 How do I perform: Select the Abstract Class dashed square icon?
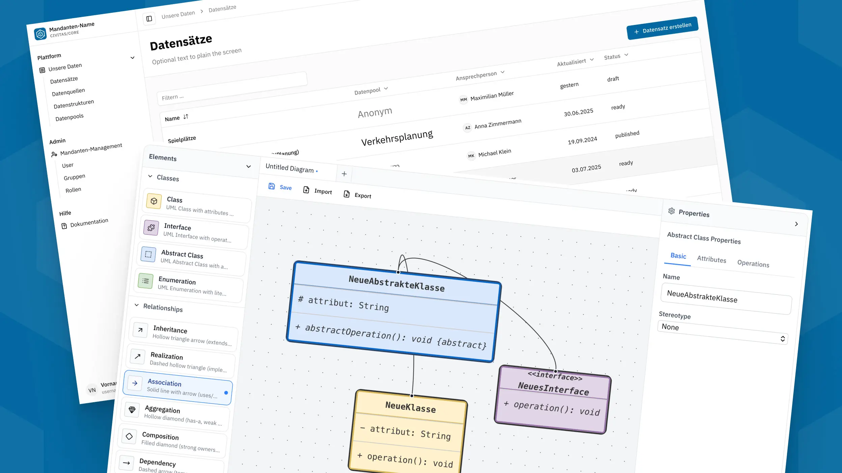click(x=148, y=254)
